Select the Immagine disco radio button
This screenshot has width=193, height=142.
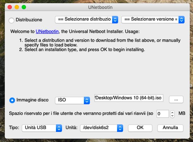tap(12, 100)
